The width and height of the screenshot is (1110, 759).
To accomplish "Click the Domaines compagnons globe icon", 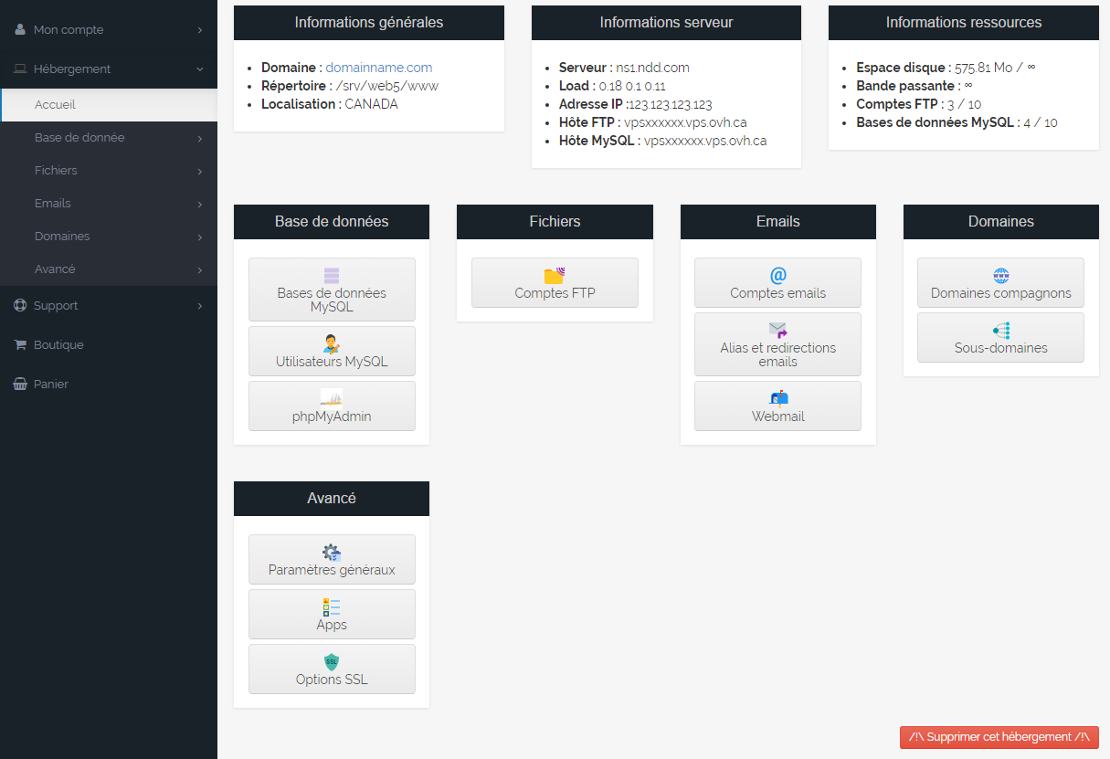I will pyautogui.click(x=1000, y=275).
